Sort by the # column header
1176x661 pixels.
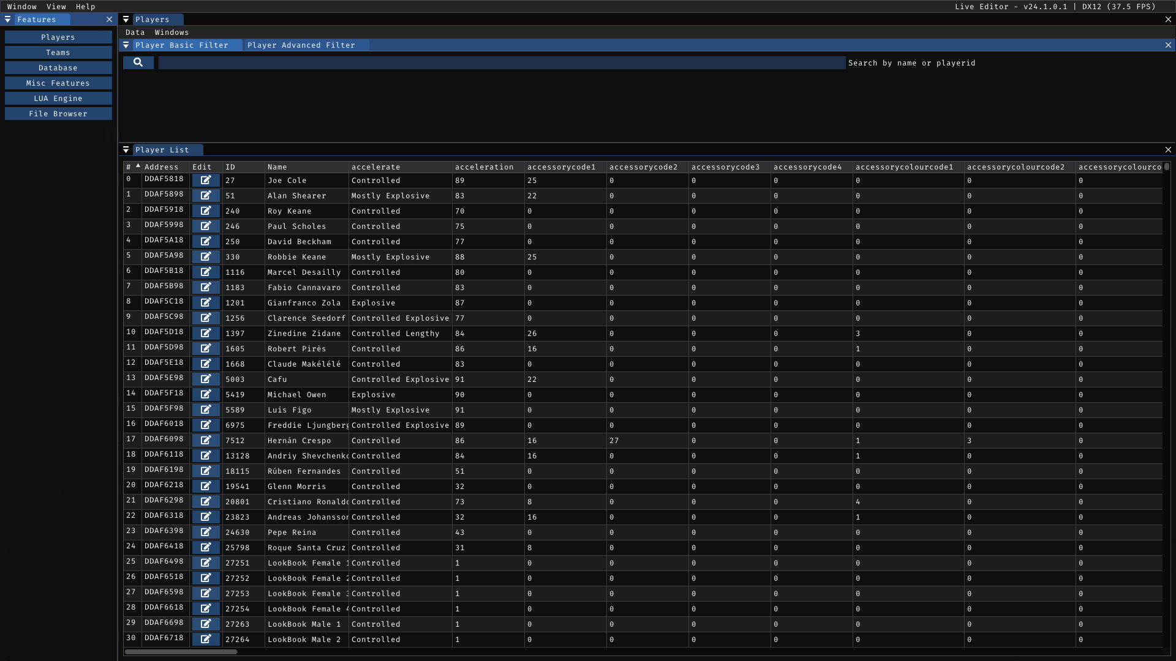tap(132, 167)
